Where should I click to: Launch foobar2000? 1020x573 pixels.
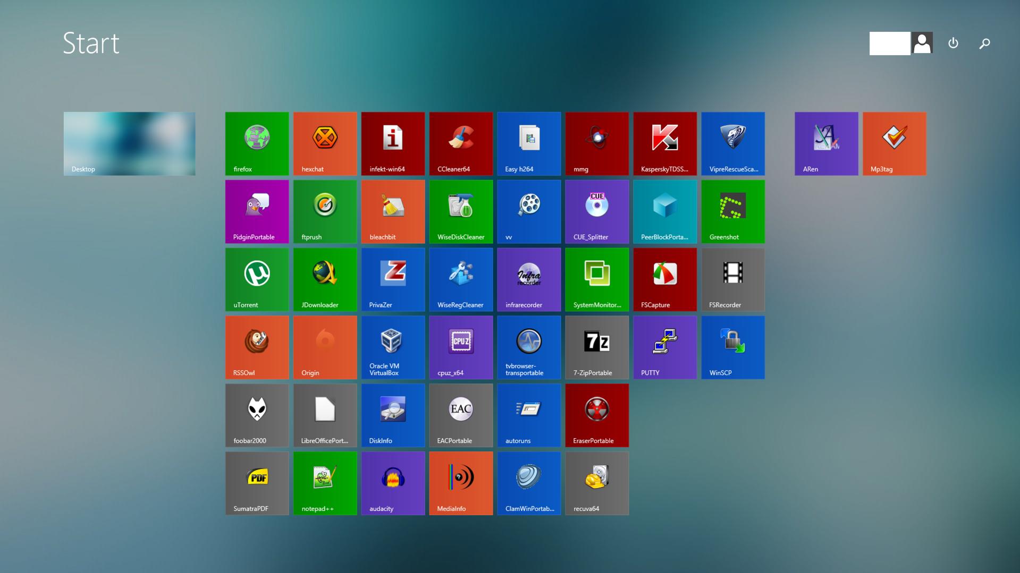(257, 415)
